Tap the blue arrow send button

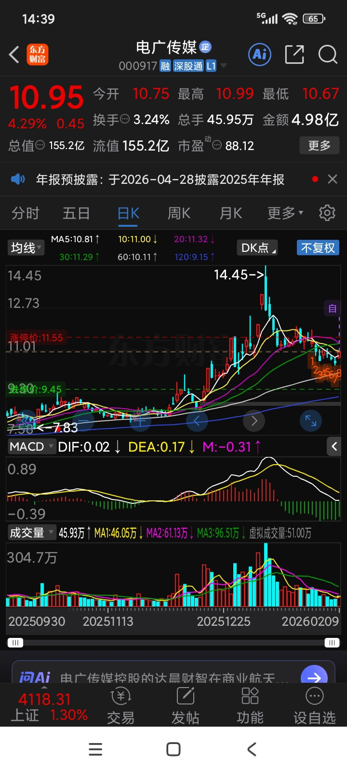tap(314, 676)
